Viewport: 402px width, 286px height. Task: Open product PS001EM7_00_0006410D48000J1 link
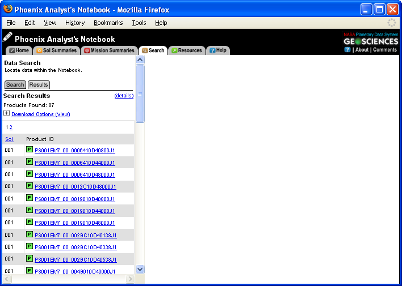pyautogui.click(x=75, y=175)
